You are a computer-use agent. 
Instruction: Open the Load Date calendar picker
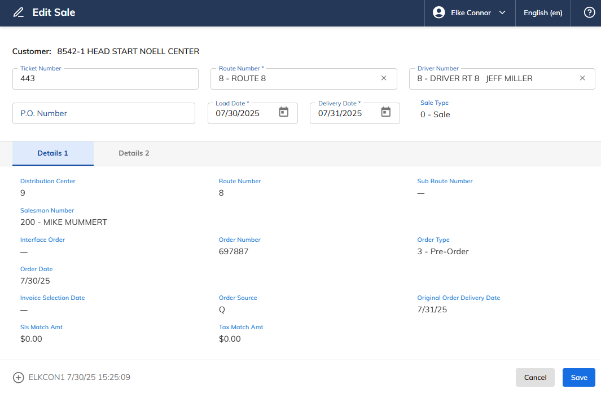click(284, 112)
